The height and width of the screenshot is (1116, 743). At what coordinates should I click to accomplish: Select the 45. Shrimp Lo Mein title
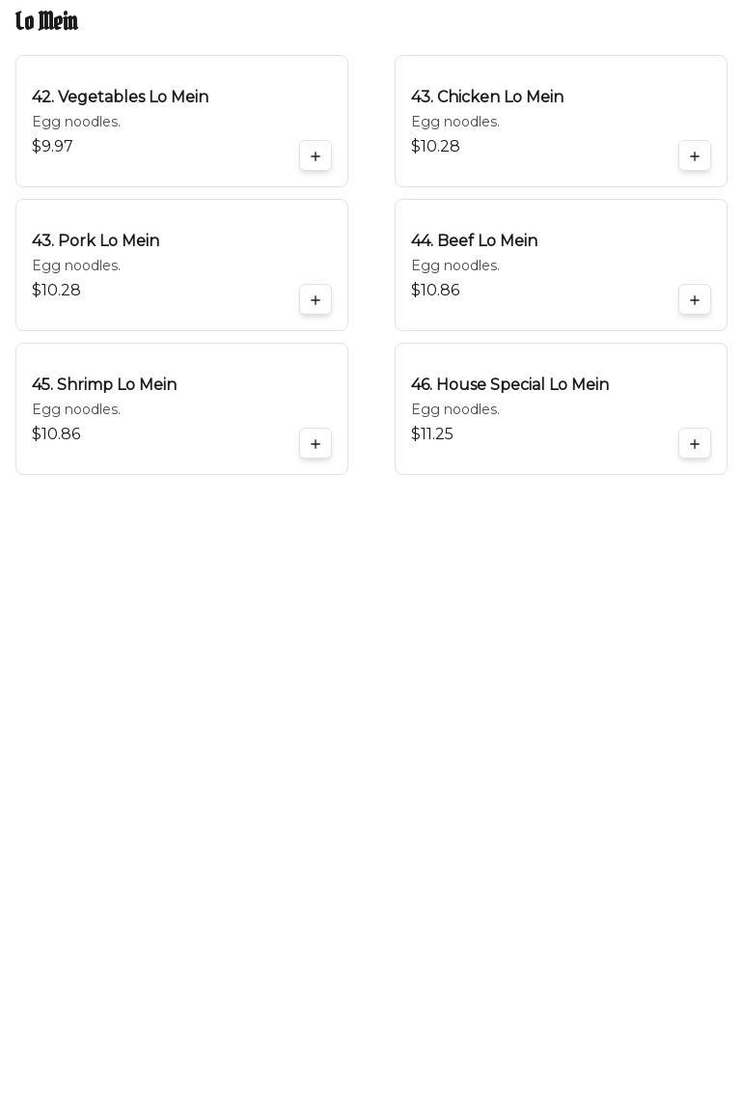[x=104, y=385]
